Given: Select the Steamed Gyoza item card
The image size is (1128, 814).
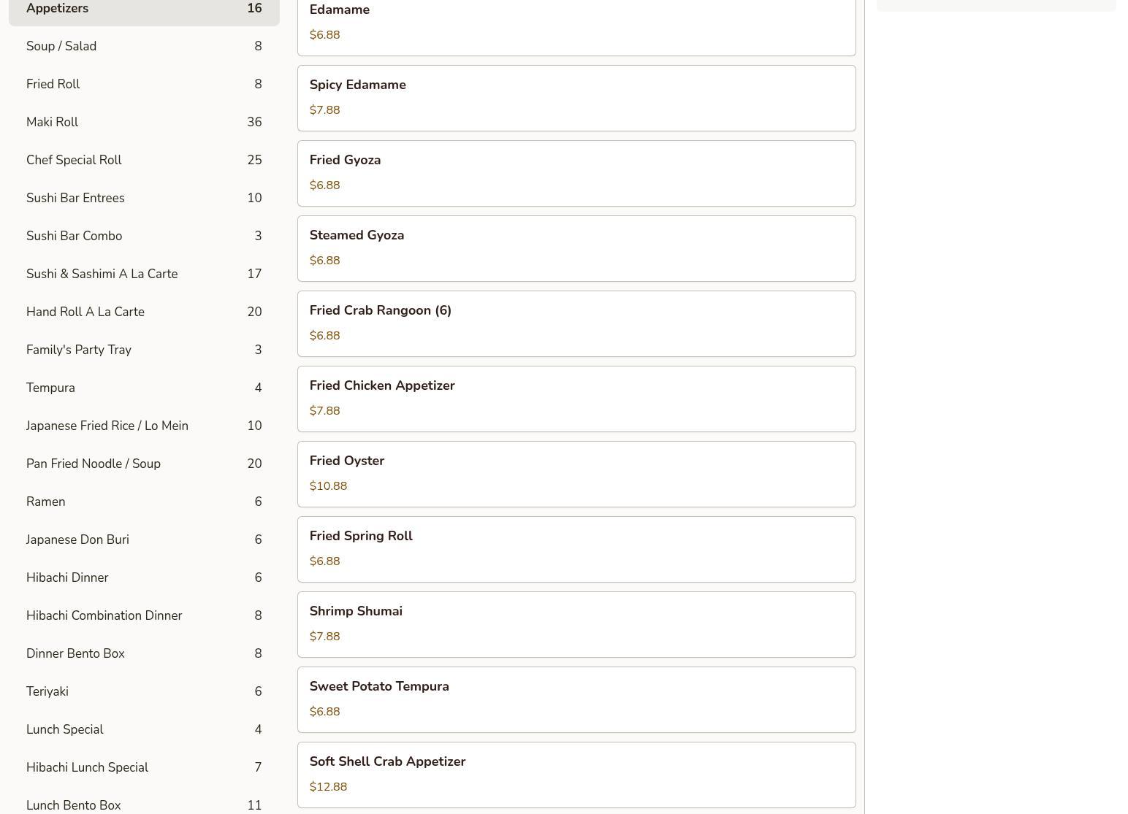Looking at the screenshot, I should point(576,248).
